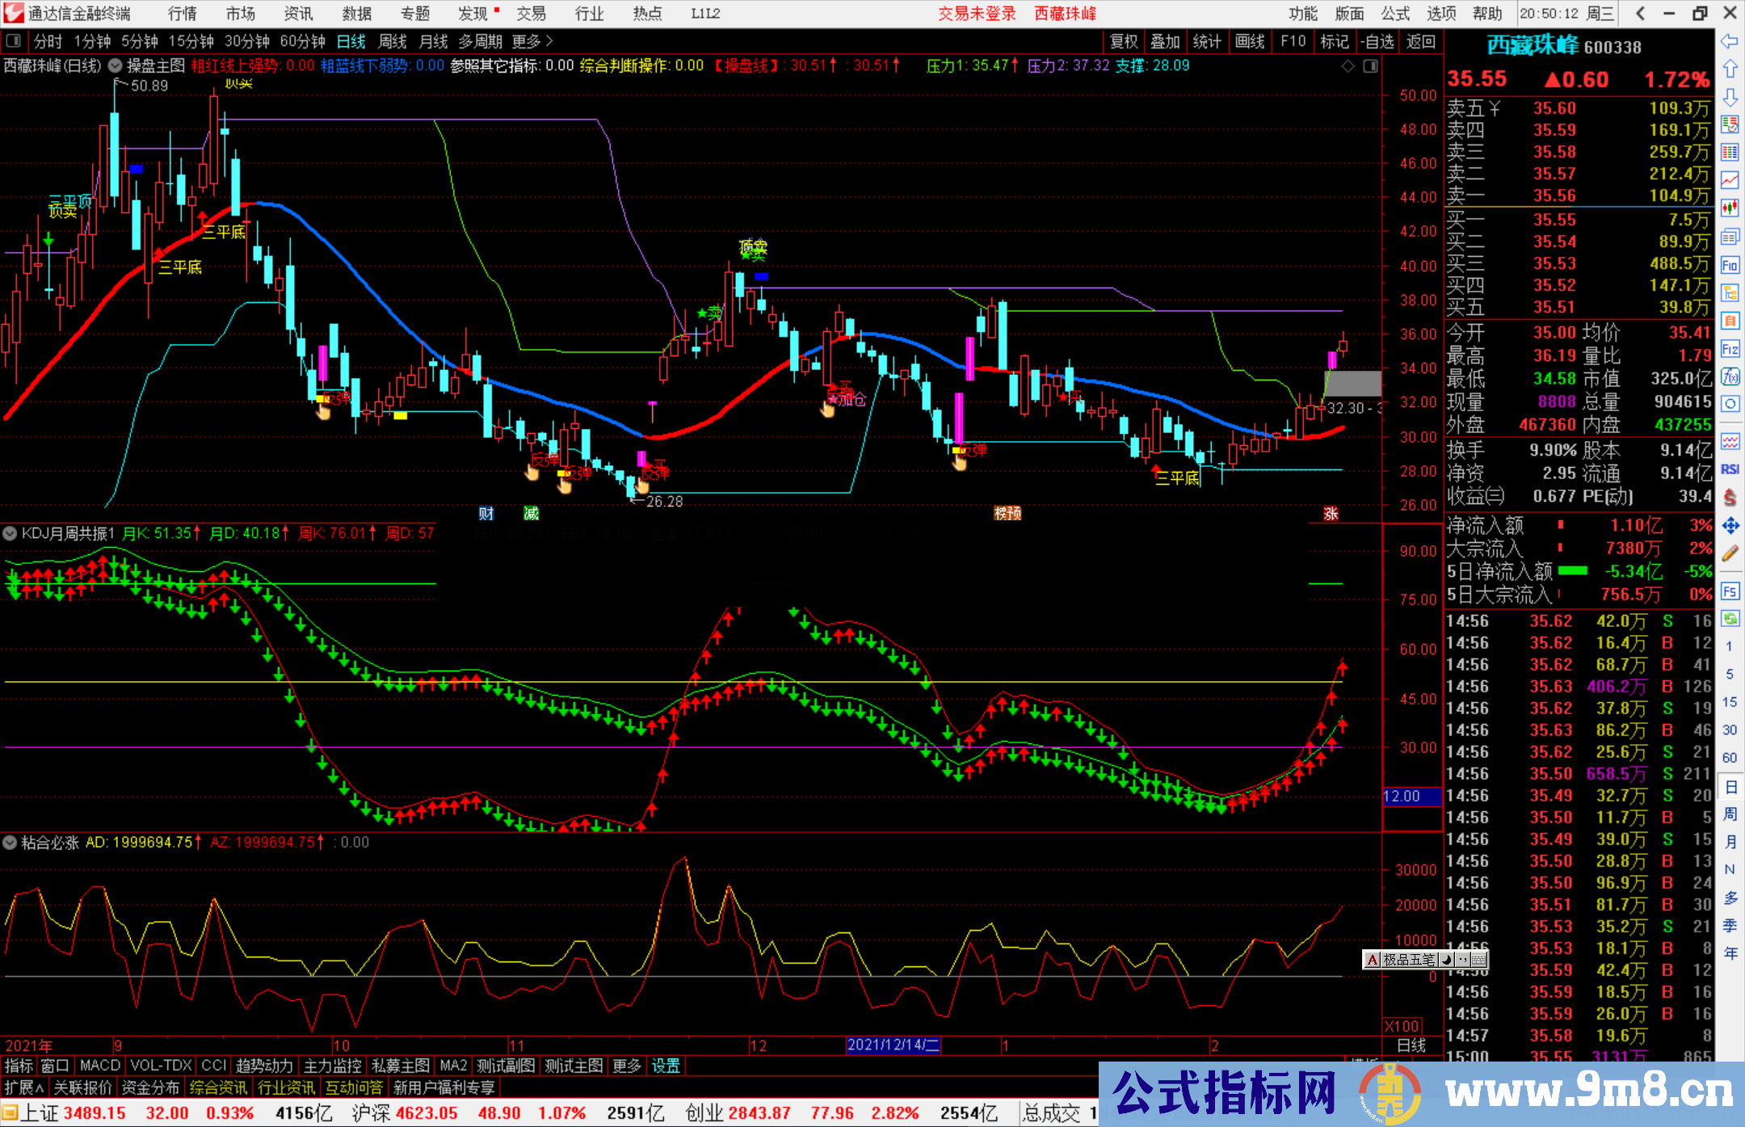Click the 交易未登录 link in title bar

(977, 14)
